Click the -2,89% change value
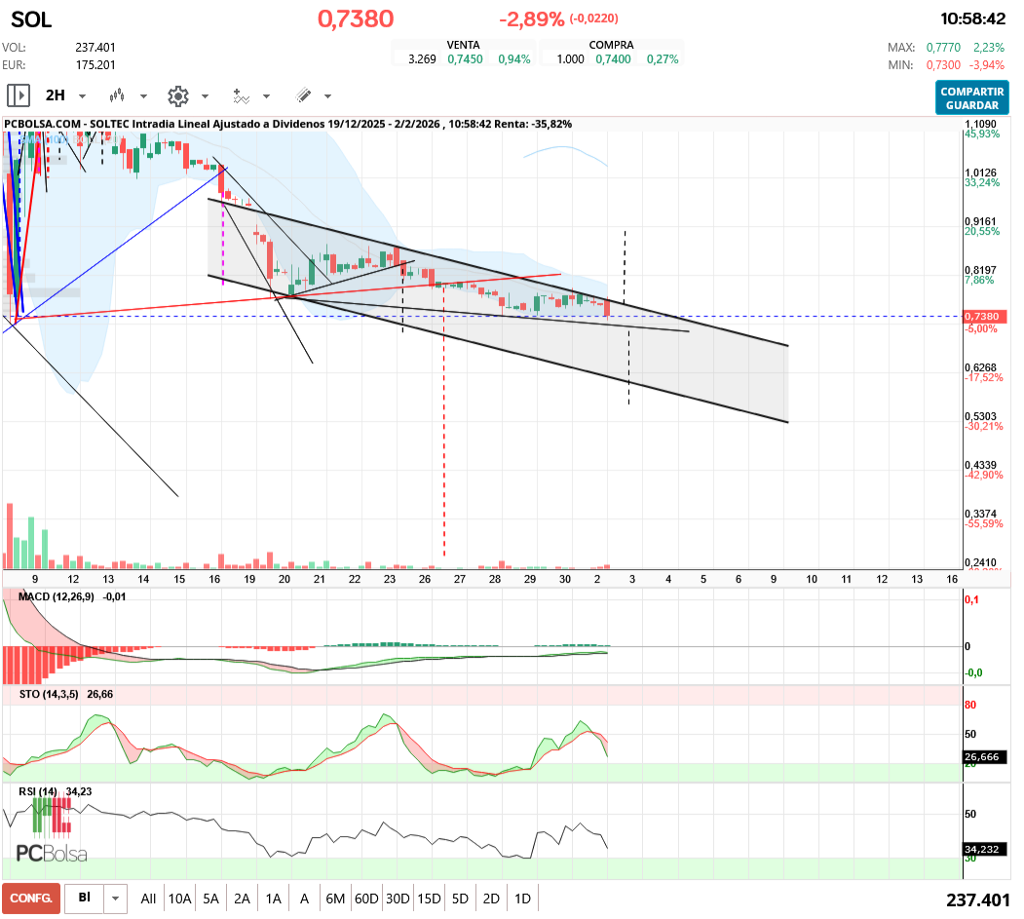This screenshot has height=919, width=1024. (531, 19)
